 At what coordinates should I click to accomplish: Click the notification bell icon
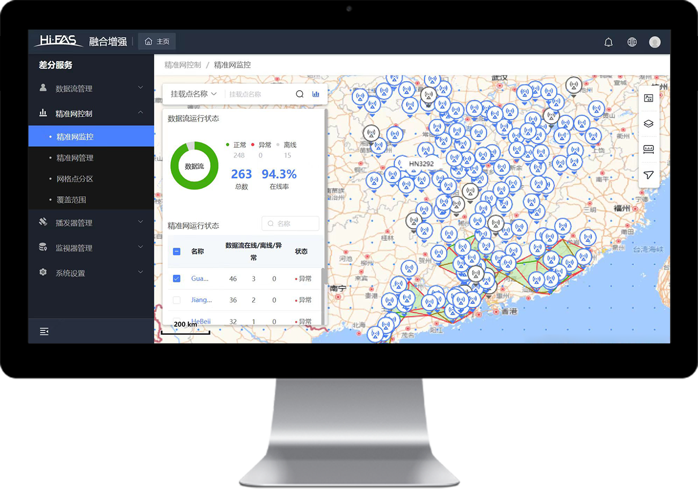pyautogui.click(x=608, y=42)
